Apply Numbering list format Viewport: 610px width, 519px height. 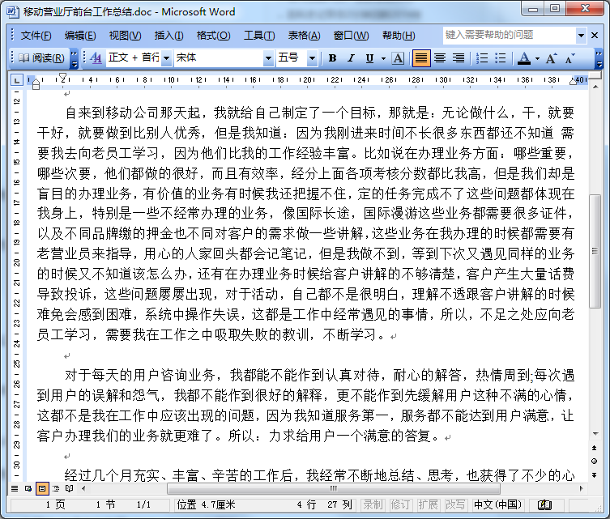click(482, 58)
